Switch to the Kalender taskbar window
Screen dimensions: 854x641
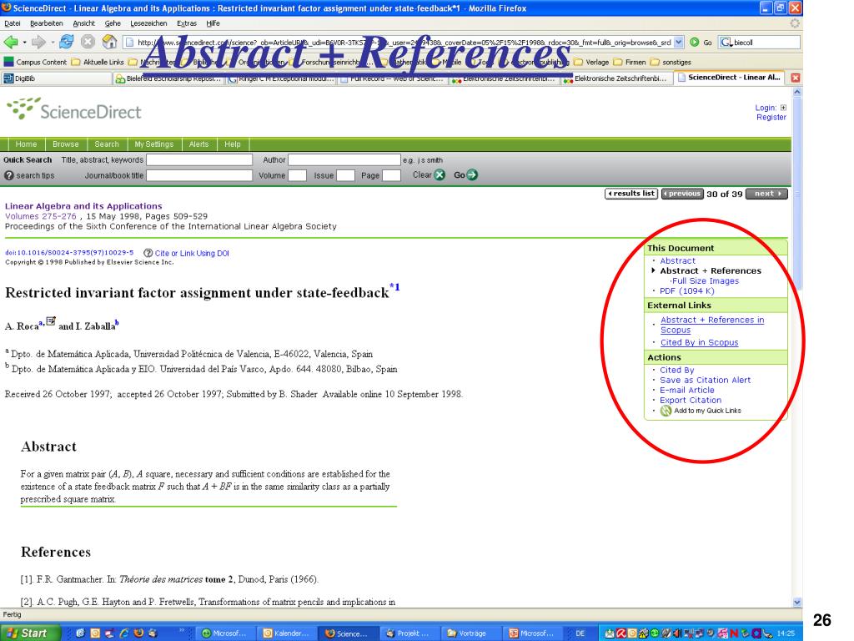point(287,633)
